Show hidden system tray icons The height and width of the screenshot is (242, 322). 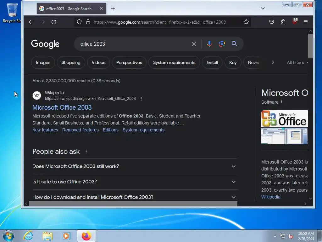coord(275,236)
